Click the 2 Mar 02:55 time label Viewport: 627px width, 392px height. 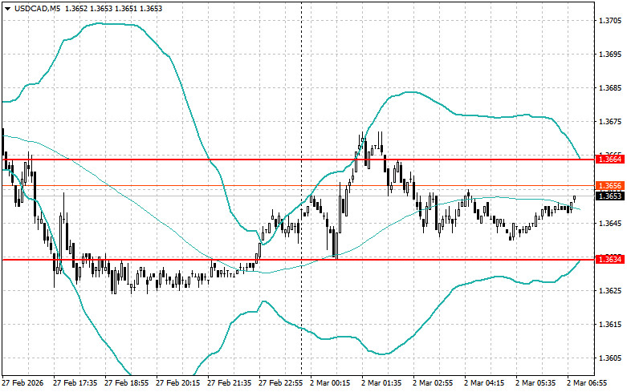click(433, 383)
